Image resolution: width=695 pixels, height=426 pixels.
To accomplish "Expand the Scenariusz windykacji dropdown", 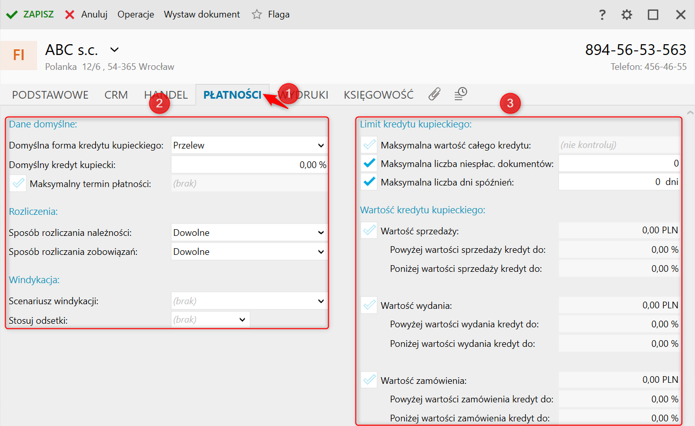I will click(x=249, y=301).
